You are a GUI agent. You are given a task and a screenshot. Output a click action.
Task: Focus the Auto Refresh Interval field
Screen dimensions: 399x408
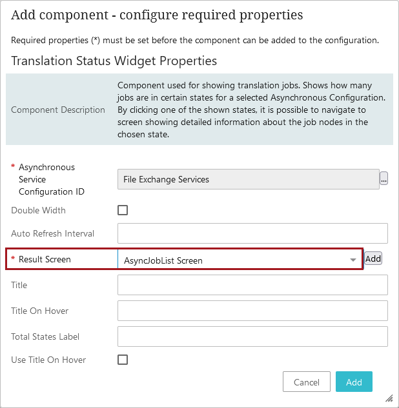pos(252,233)
